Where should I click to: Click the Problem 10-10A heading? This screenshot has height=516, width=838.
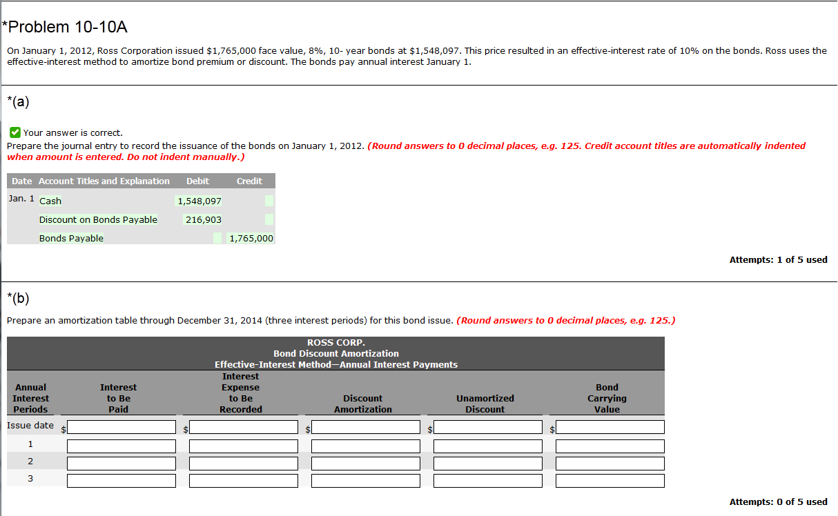pyautogui.click(x=64, y=27)
